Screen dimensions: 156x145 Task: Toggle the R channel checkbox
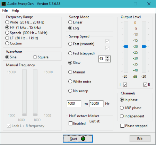tap(145, 85)
